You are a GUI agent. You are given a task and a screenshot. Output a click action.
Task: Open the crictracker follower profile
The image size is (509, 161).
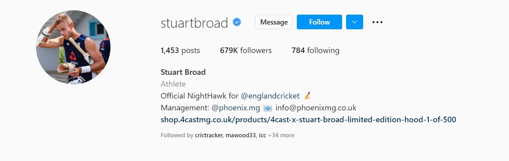pyautogui.click(x=209, y=135)
